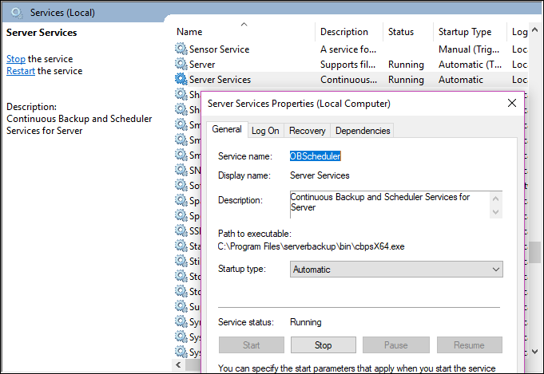This screenshot has width=544, height=374.
Task: Select the Server Services gear icon
Action: pos(181,80)
